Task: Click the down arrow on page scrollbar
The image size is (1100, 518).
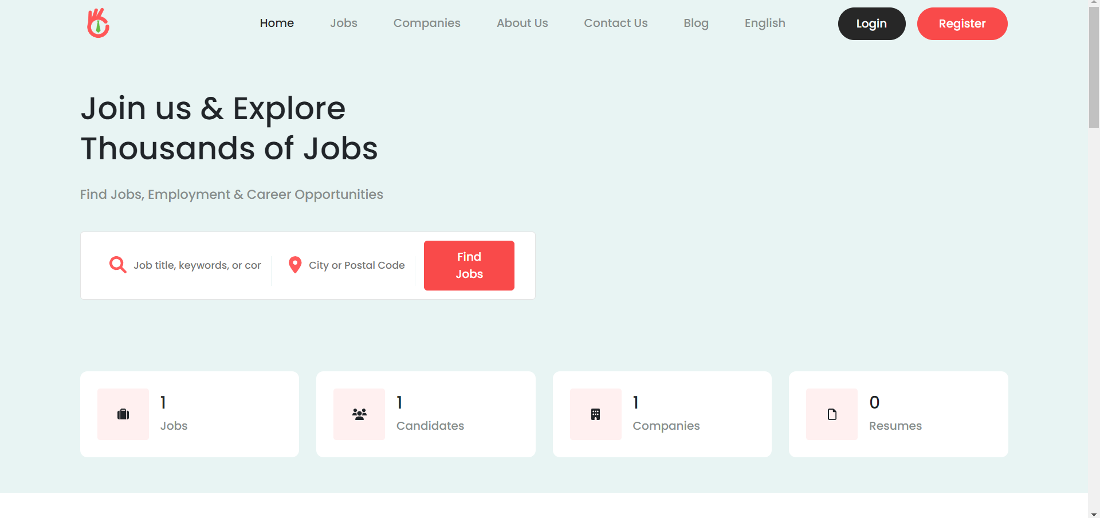Action: pyautogui.click(x=1094, y=513)
